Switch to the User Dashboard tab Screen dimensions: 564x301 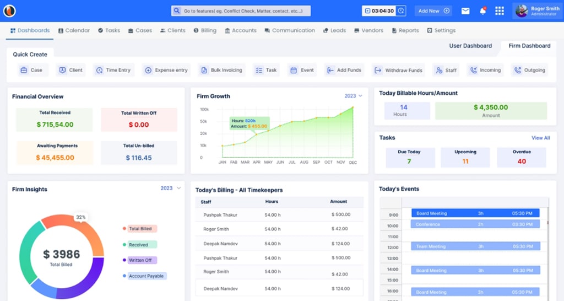point(470,46)
